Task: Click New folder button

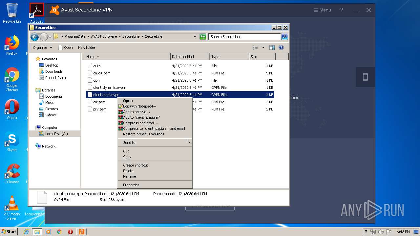Action: coord(87,48)
